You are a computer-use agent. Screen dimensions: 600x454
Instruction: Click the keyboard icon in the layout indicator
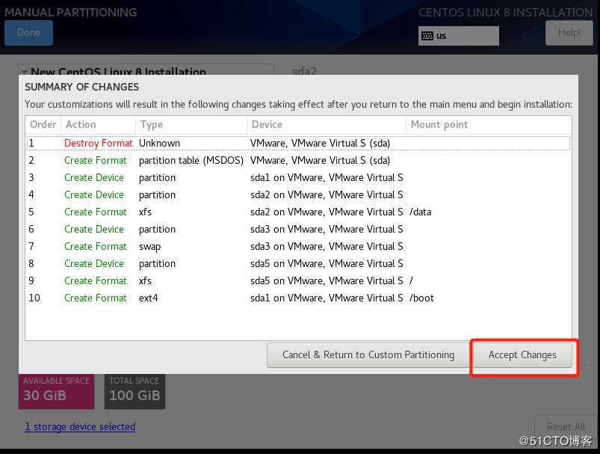click(427, 36)
